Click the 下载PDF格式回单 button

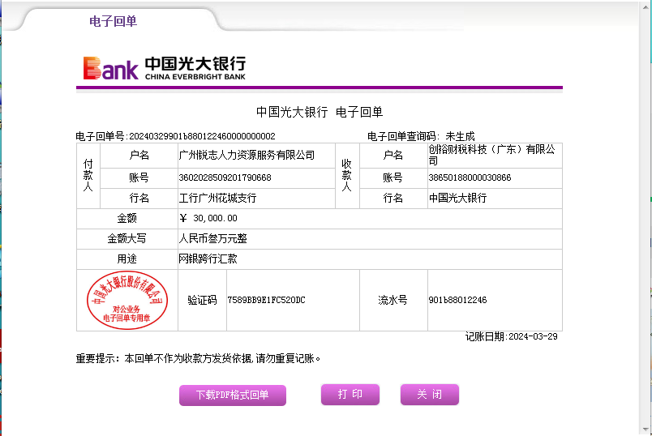(x=233, y=395)
